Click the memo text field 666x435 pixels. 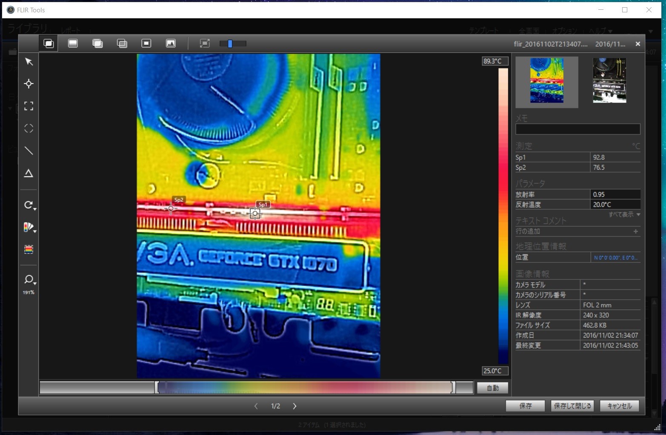(577, 129)
